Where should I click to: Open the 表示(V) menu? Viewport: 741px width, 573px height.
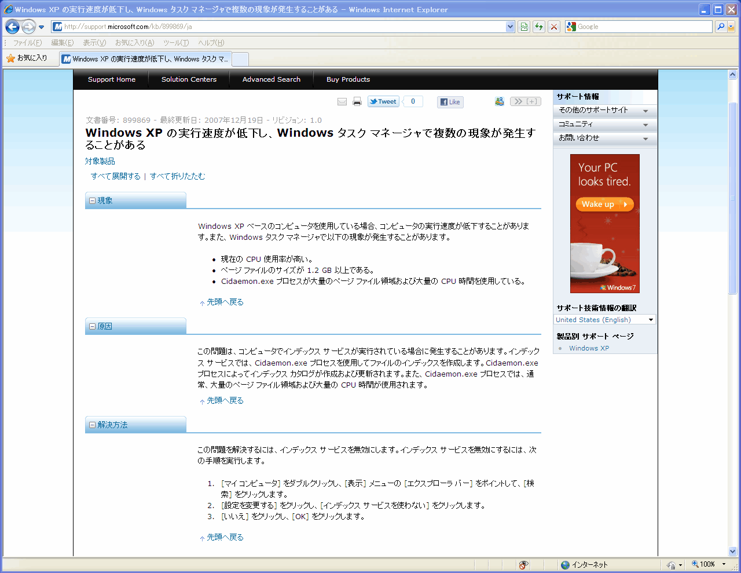pyautogui.click(x=94, y=43)
